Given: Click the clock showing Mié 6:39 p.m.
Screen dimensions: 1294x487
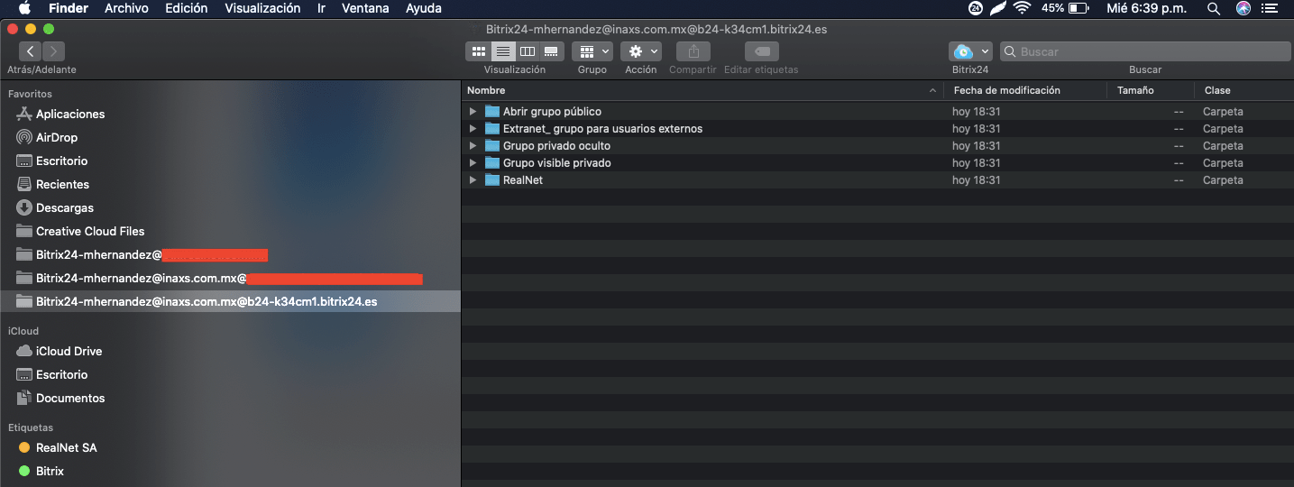Looking at the screenshot, I should coord(1145,8).
